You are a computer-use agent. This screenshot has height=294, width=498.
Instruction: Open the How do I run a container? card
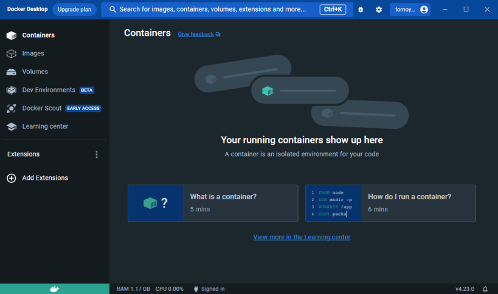[x=390, y=203]
